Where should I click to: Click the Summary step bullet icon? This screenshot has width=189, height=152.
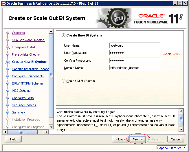click(8, 112)
